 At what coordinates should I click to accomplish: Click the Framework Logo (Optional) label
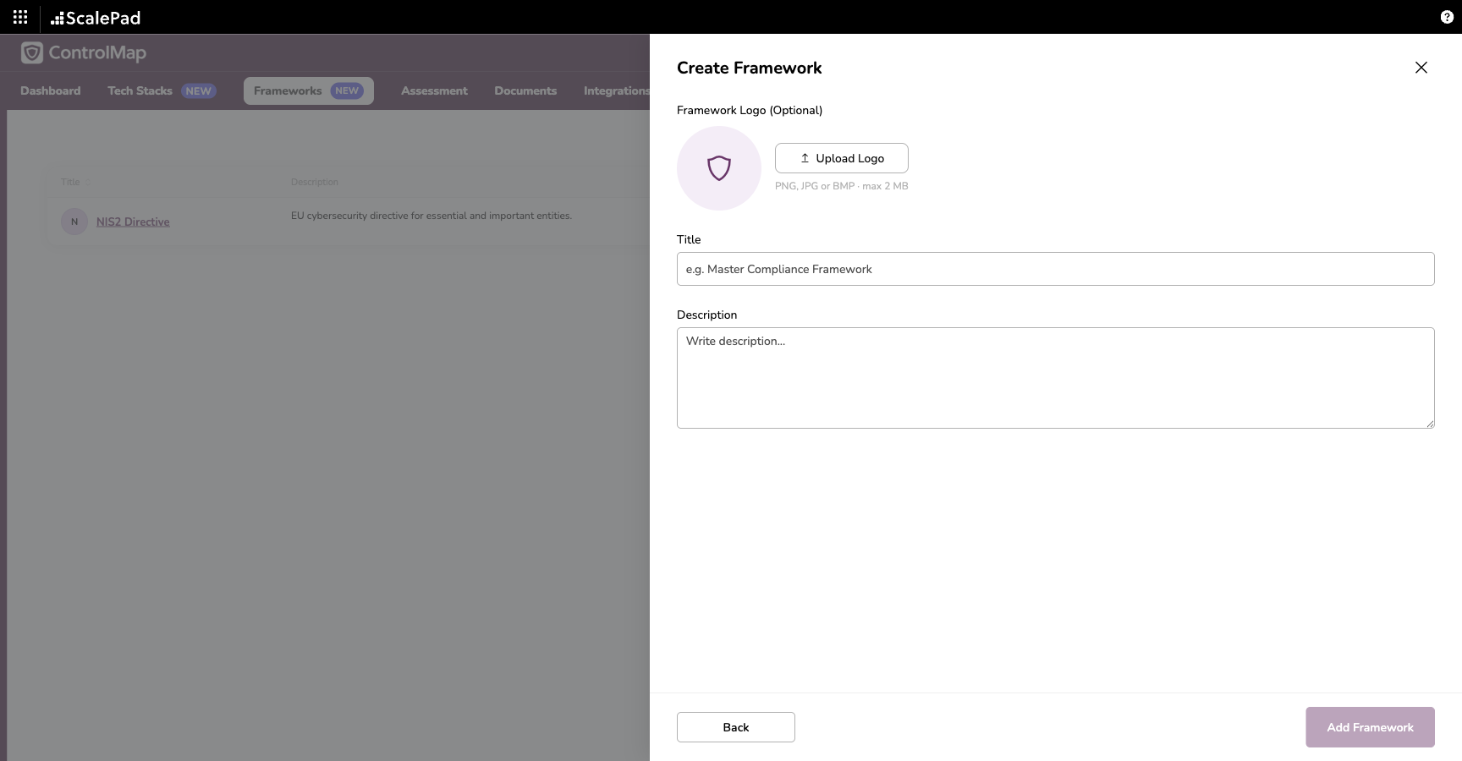(750, 110)
